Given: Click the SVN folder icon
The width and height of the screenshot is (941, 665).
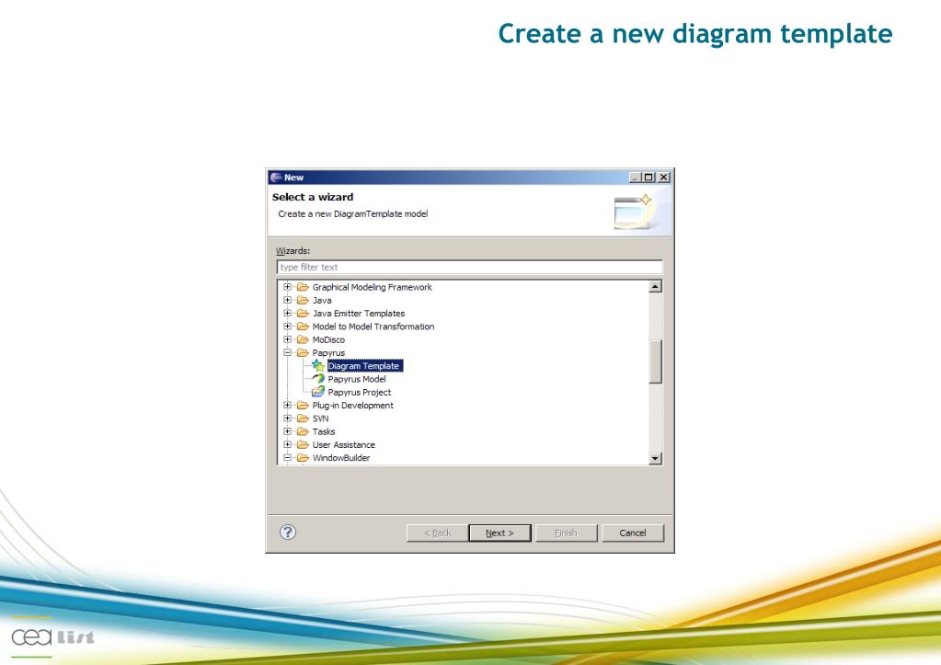Looking at the screenshot, I should (303, 418).
